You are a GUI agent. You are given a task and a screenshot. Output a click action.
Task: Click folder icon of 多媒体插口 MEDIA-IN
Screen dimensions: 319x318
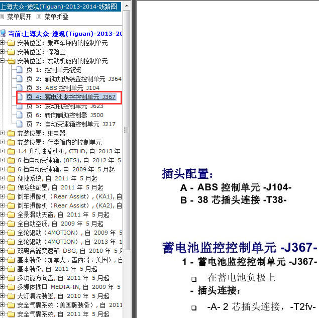pyautogui.click(x=11, y=287)
